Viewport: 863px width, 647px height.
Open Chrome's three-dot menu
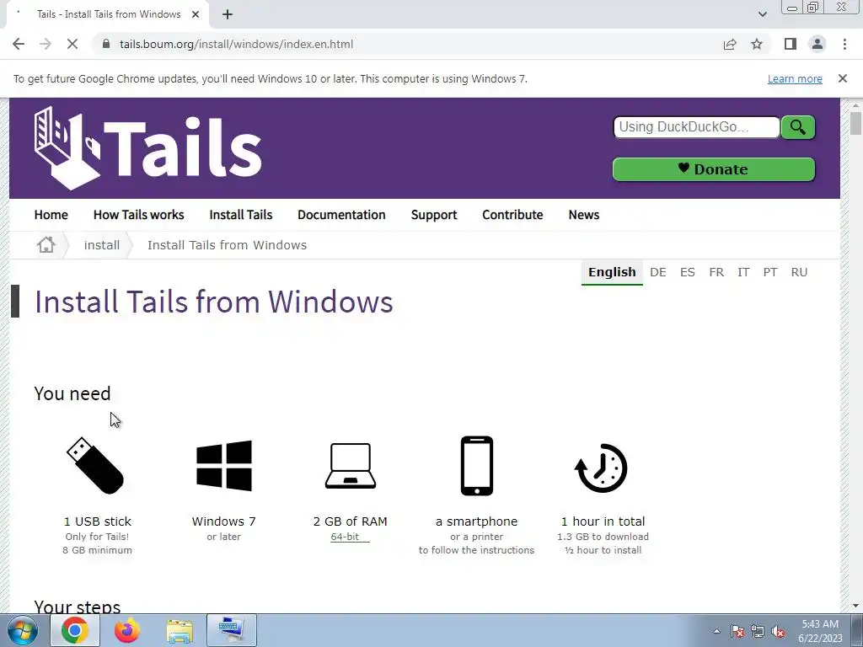(844, 44)
